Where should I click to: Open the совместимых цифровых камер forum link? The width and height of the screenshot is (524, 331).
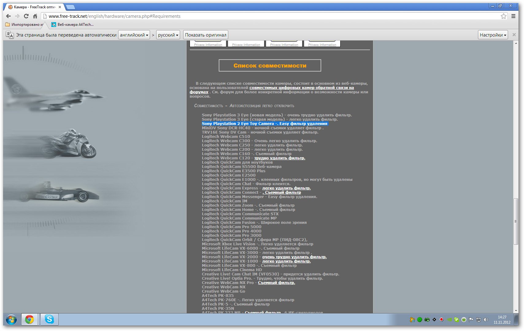pyautogui.click(x=302, y=88)
